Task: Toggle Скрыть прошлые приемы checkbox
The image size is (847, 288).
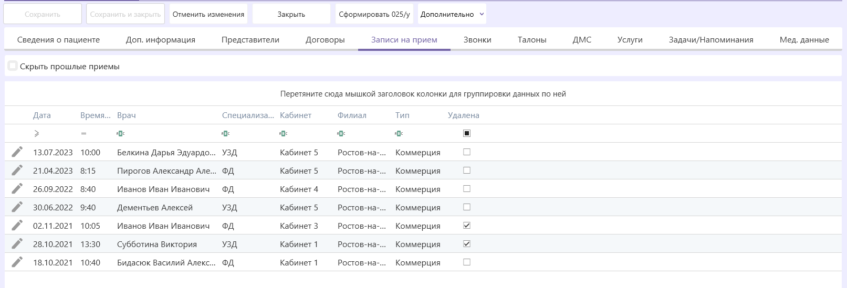Action: point(13,66)
